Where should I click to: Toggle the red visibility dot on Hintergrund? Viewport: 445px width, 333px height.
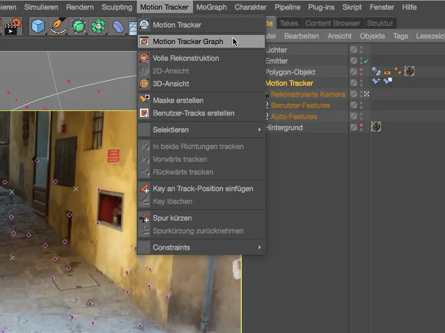pos(362,125)
